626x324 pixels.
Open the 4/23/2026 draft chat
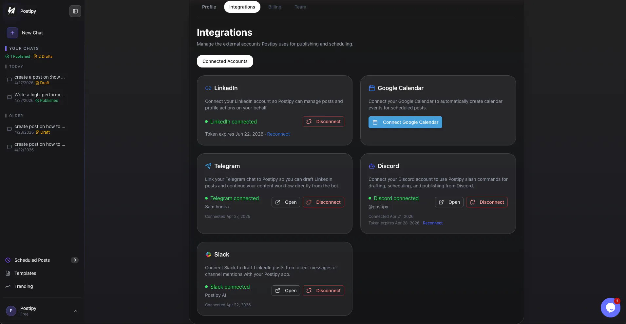[x=42, y=129]
